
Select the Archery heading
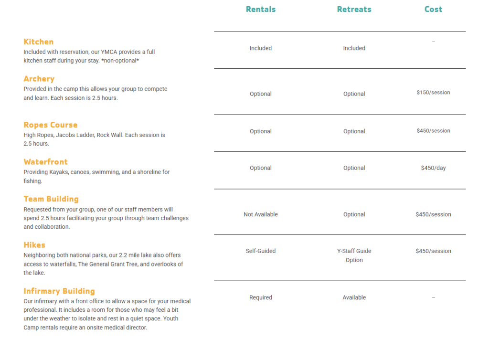(x=39, y=79)
